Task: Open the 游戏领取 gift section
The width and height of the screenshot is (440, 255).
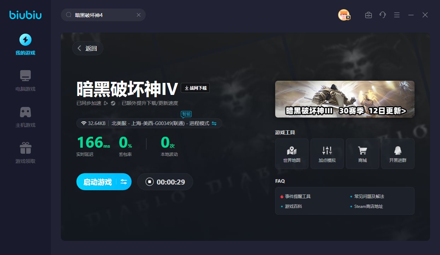Action: pyautogui.click(x=25, y=153)
